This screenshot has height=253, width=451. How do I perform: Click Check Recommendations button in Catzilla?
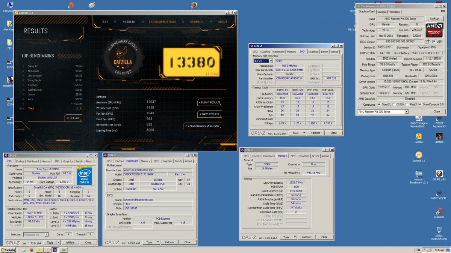[x=203, y=126]
